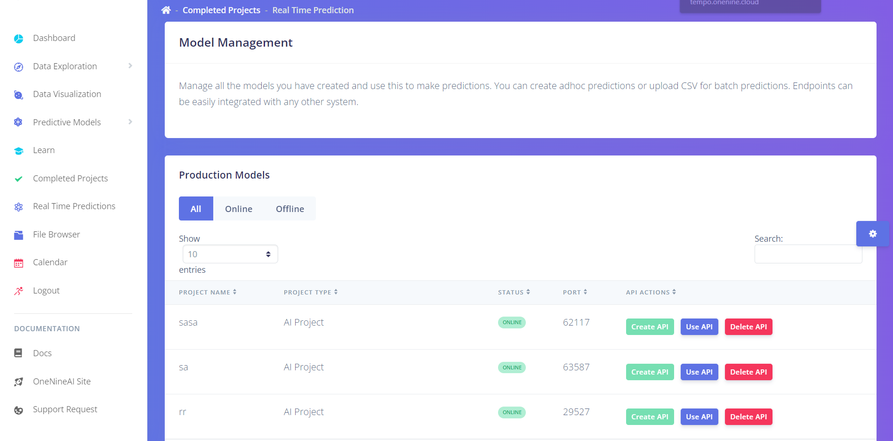
Task: Open Support Request link
Action: coord(65,409)
